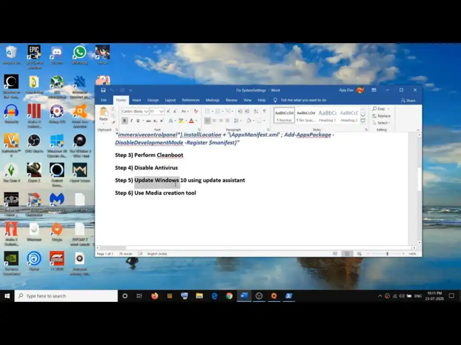Collapse the ribbon with the chevron
The image size is (461, 345).
point(418,130)
